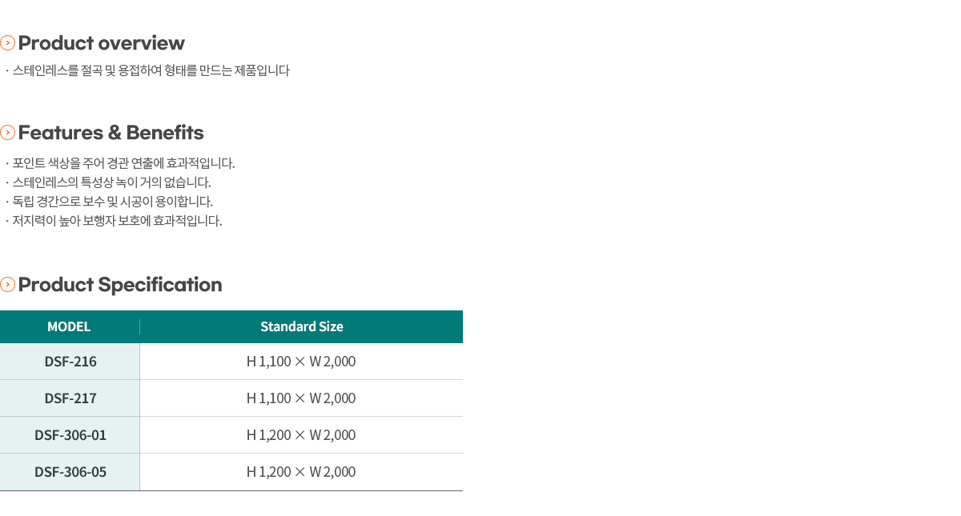Click the orange arrow icon beside Product Specification

click(x=8, y=284)
